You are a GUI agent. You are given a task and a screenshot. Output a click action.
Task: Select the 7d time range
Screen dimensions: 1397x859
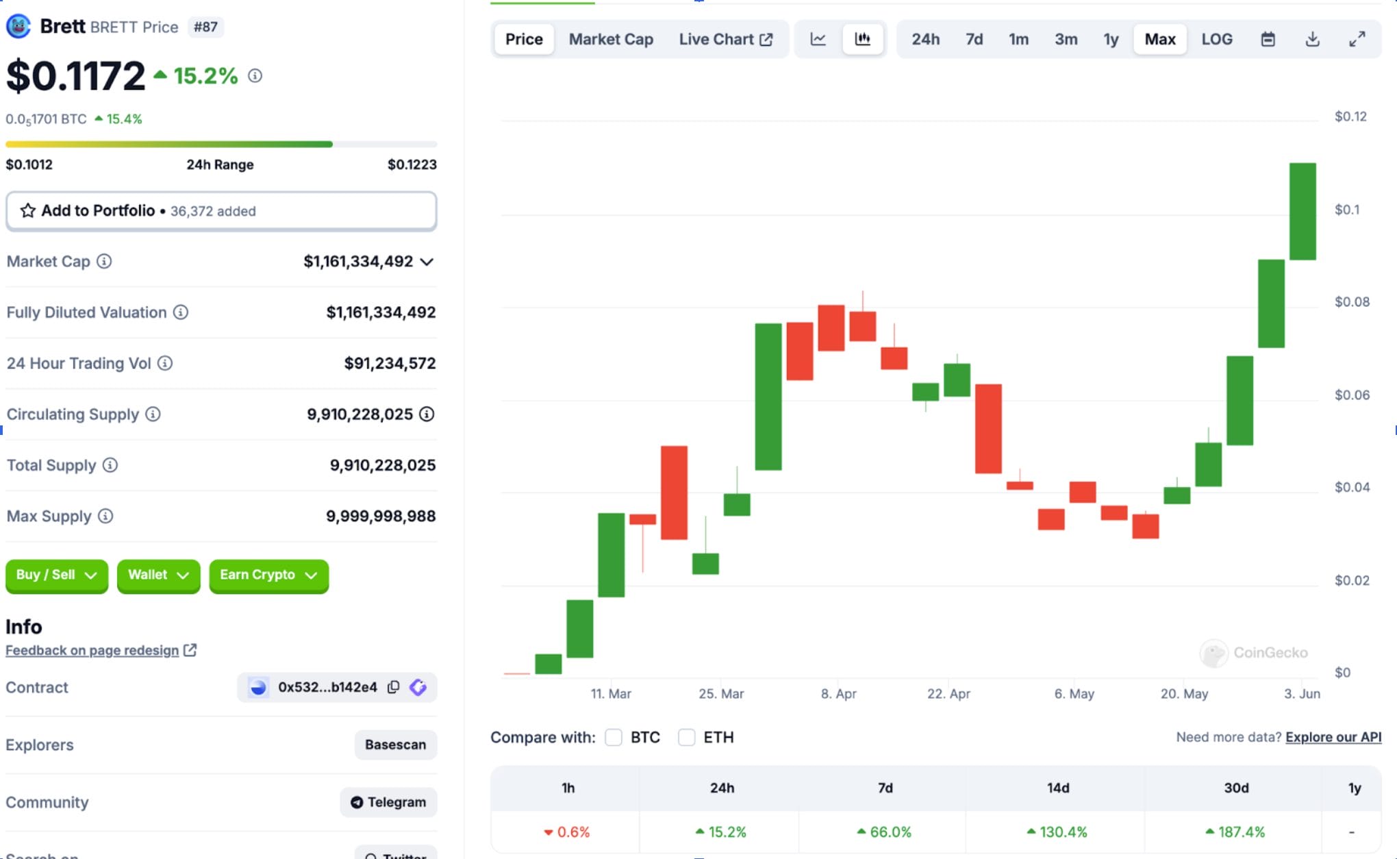[x=974, y=39]
